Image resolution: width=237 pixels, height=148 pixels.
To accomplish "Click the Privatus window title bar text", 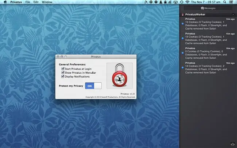I will [x=96, y=57].
